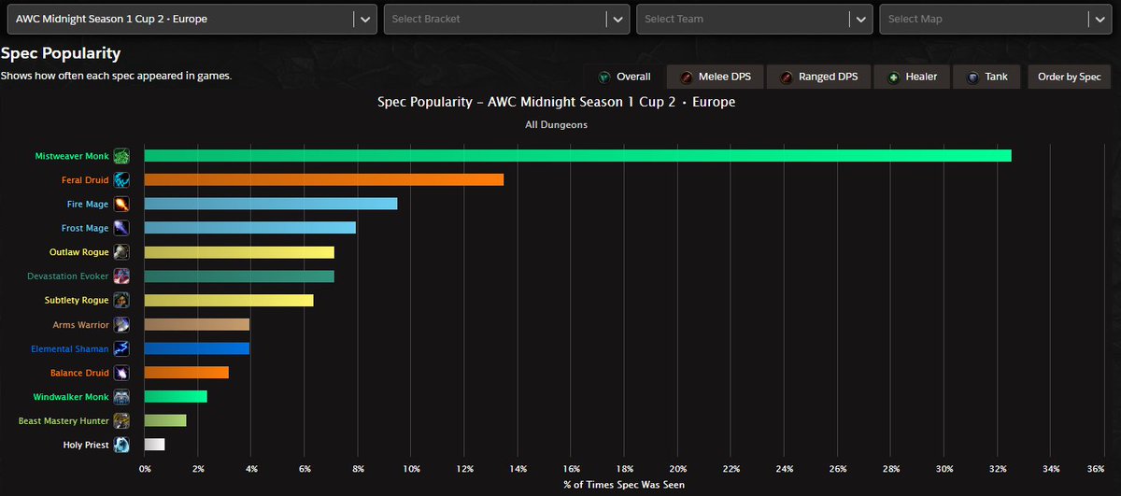Click the Beast Mastery Hunter label
Screen dimensions: 1121x496
(64, 421)
